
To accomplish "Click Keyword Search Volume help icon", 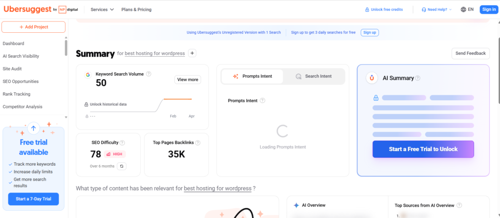I will point(148,74).
